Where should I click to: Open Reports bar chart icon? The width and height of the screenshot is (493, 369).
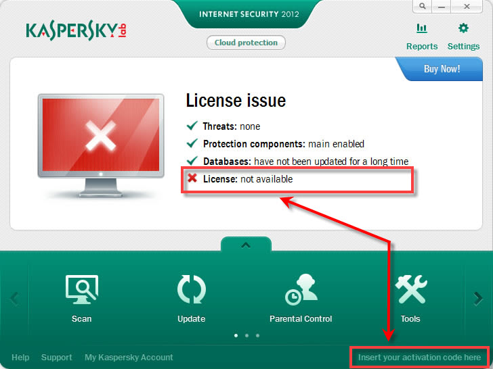(422, 28)
